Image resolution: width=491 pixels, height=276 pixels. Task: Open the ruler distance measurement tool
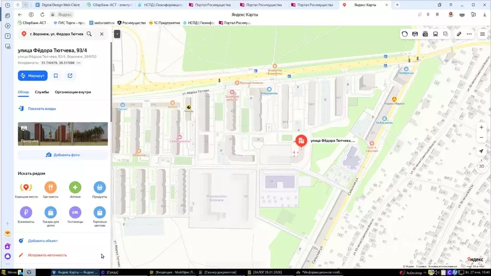click(x=459, y=34)
